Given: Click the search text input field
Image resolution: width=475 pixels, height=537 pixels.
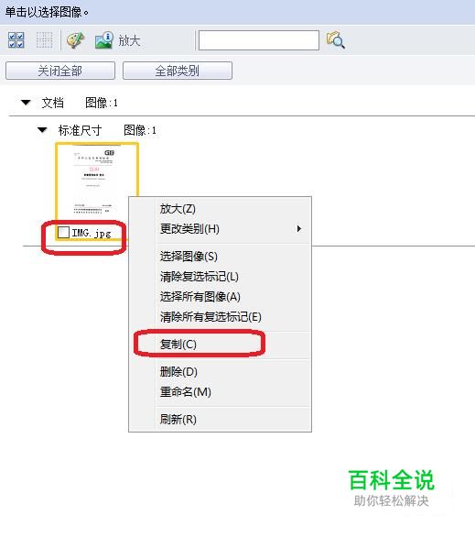Looking at the screenshot, I should [259, 40].
